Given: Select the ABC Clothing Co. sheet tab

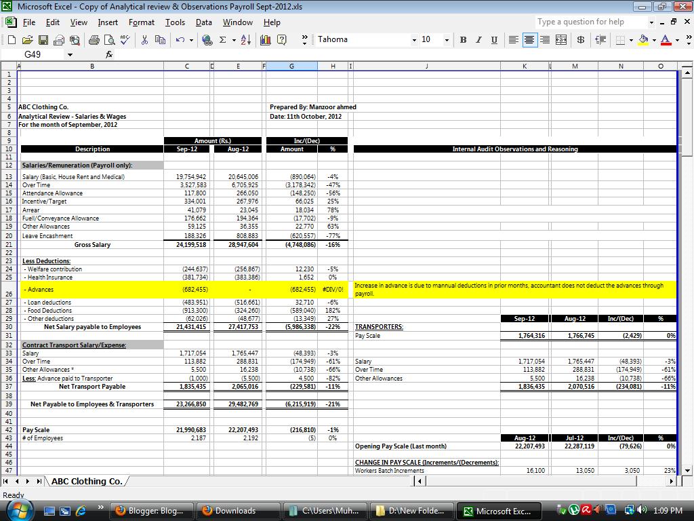Looking at the screenshot, I should [x=87, y=481].
